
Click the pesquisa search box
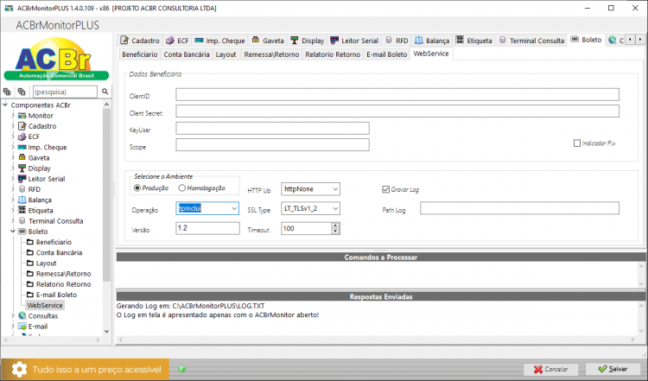click(x=65, y=92)
